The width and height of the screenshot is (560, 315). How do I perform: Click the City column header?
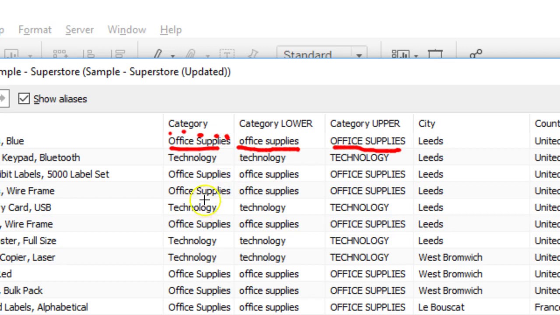point(427,124)
